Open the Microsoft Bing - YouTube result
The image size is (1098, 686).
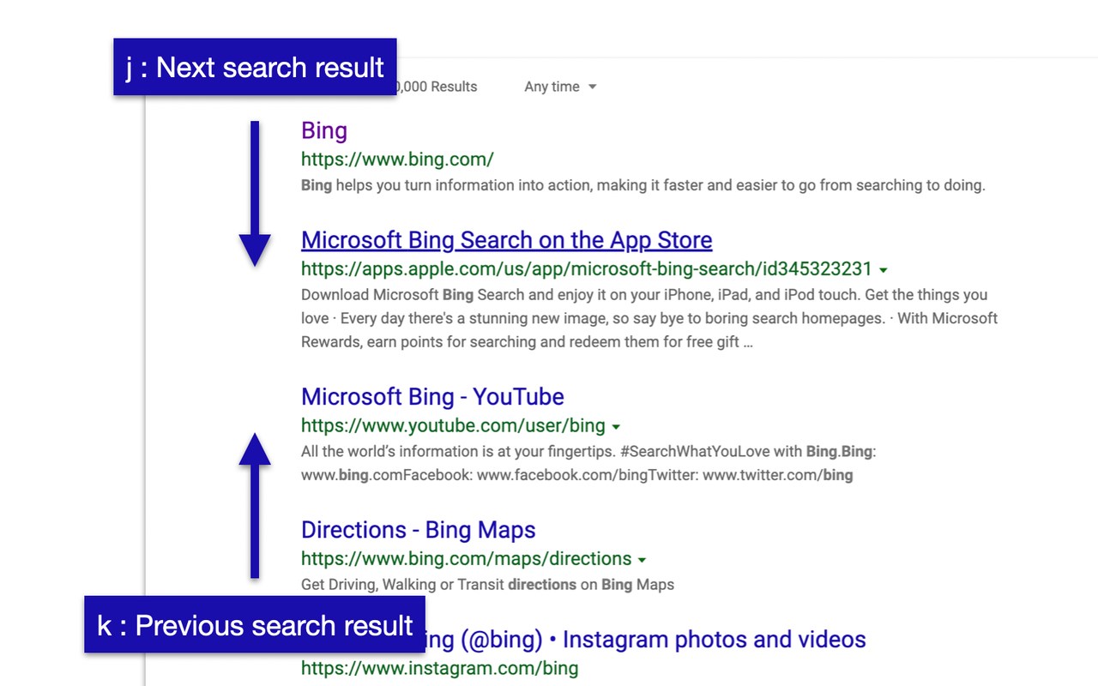[x=432, y=397]
